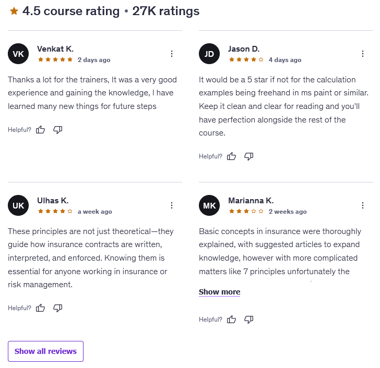Screen dimensions: 380x368
Task: Open kebab menu on Marianna K.'s review
Action: 363,205
